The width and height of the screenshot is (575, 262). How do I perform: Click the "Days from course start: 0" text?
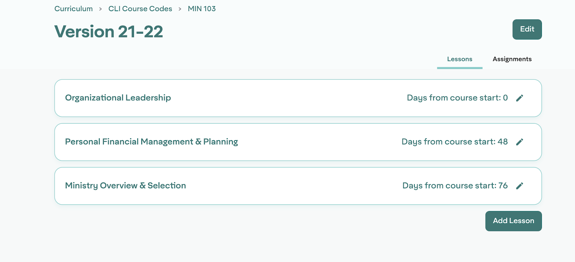coord(457,98)
